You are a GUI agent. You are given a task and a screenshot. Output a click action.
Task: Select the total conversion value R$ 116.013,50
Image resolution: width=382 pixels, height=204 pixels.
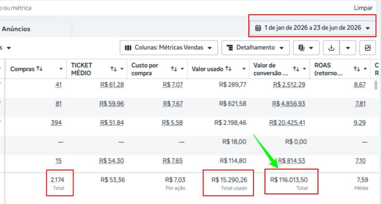(289, 180)
